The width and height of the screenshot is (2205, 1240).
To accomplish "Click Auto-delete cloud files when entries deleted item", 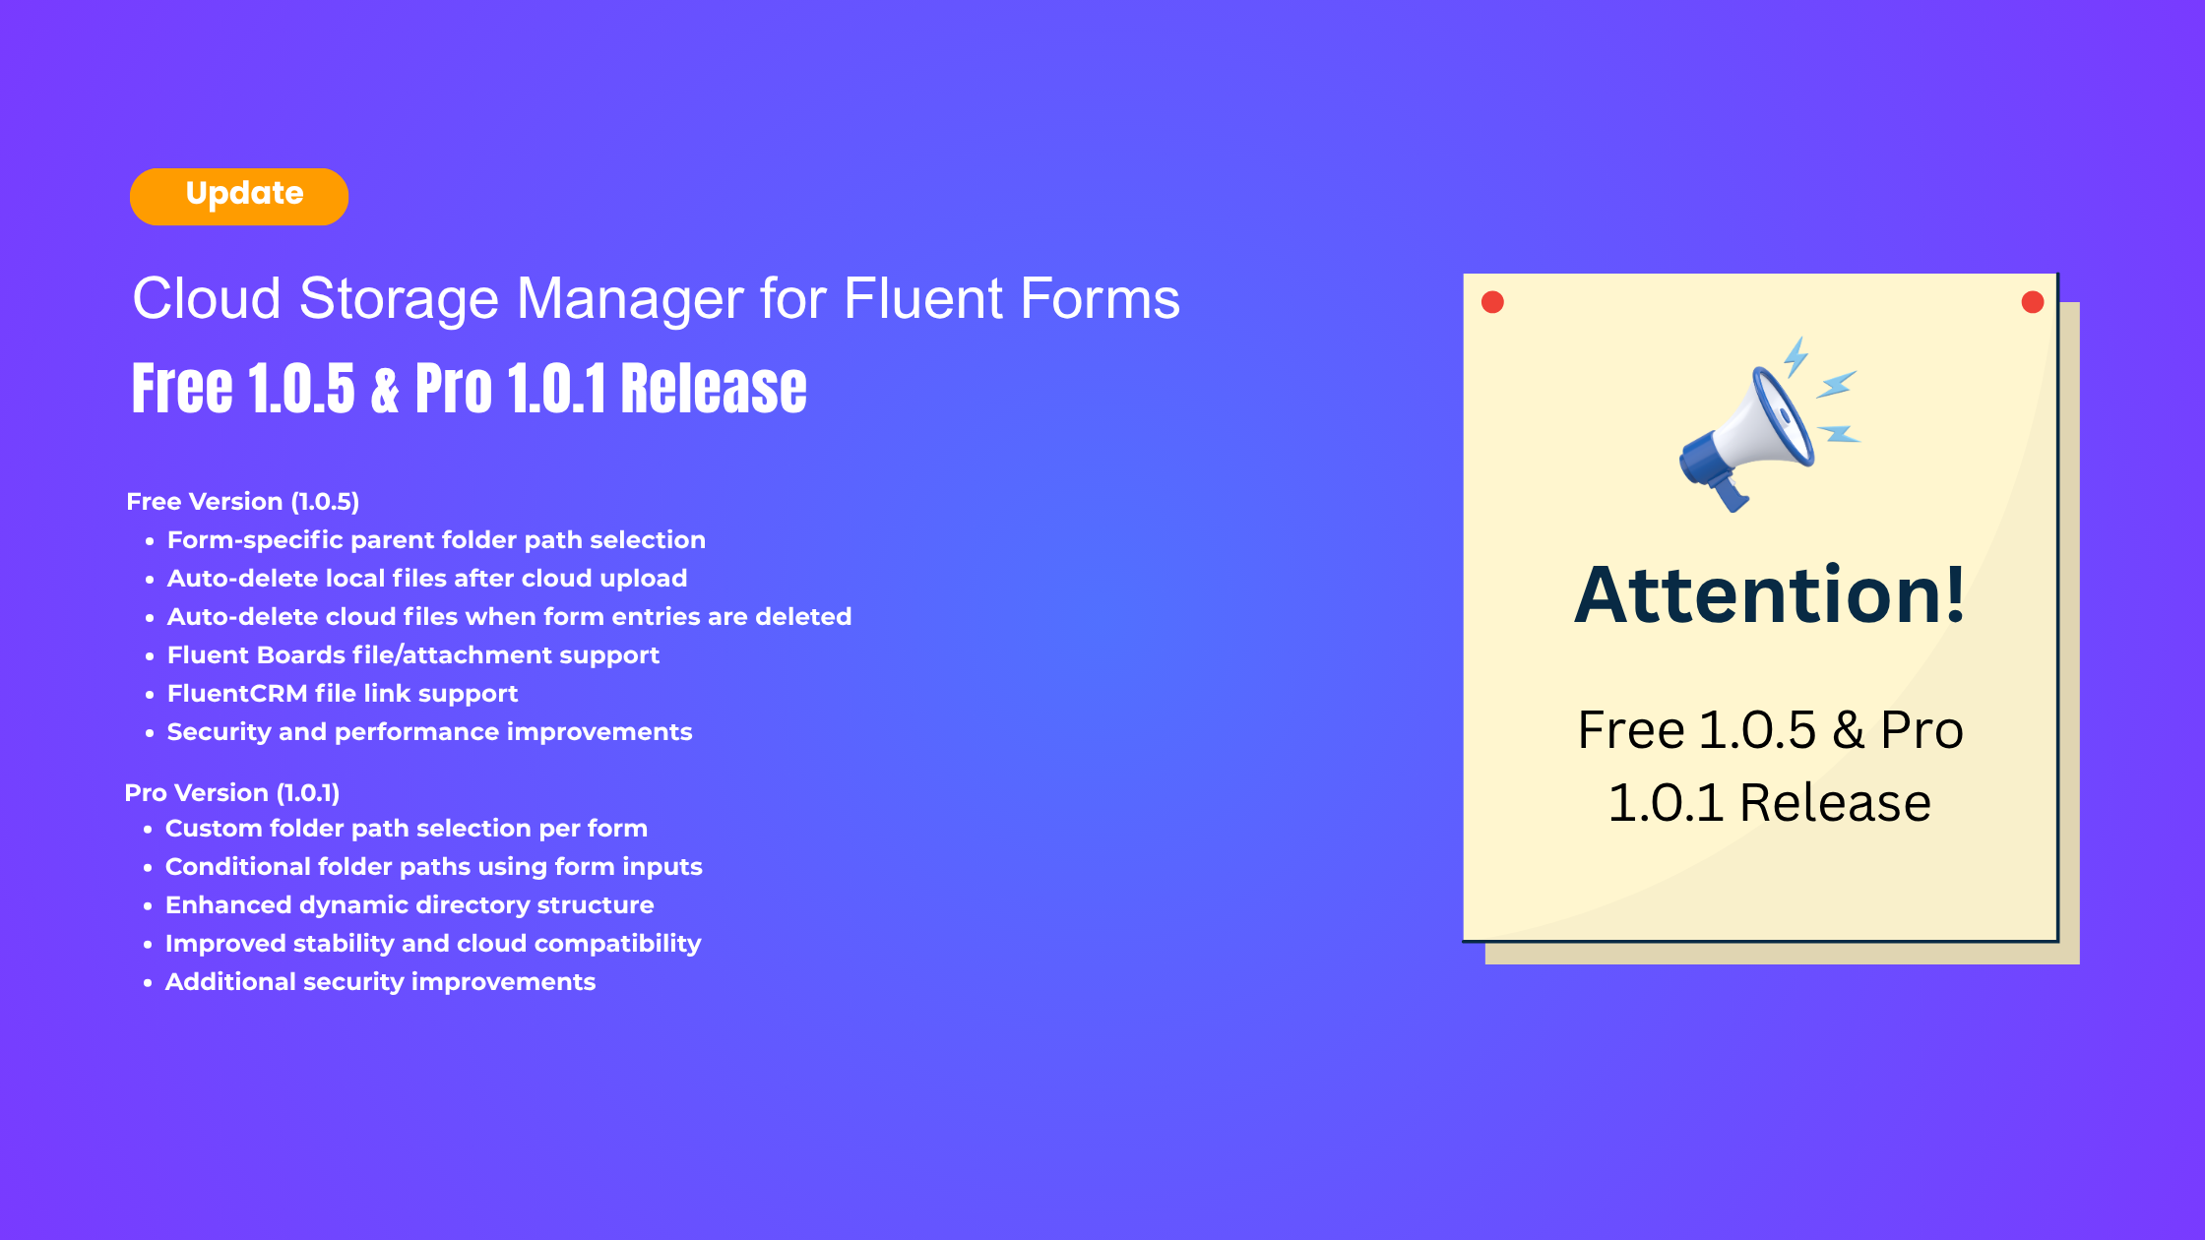I will tap(509, 617).
